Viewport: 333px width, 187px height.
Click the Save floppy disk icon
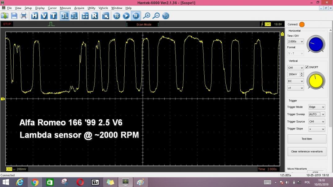[14, 16]
